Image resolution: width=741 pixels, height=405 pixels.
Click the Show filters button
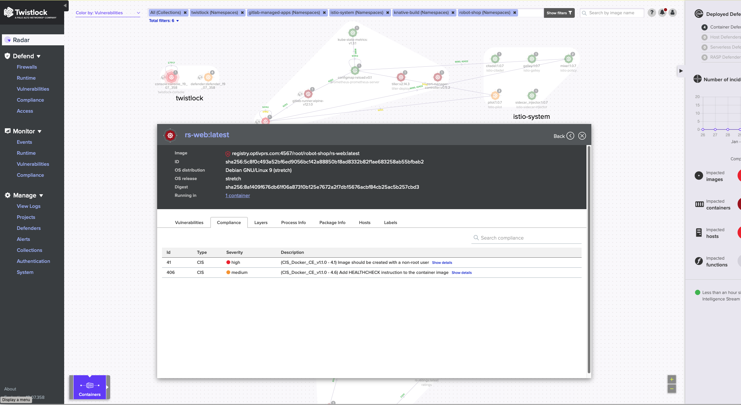[559, 13]
